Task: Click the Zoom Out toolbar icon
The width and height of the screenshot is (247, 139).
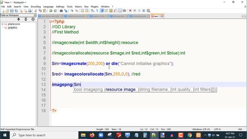Action: 76,11
